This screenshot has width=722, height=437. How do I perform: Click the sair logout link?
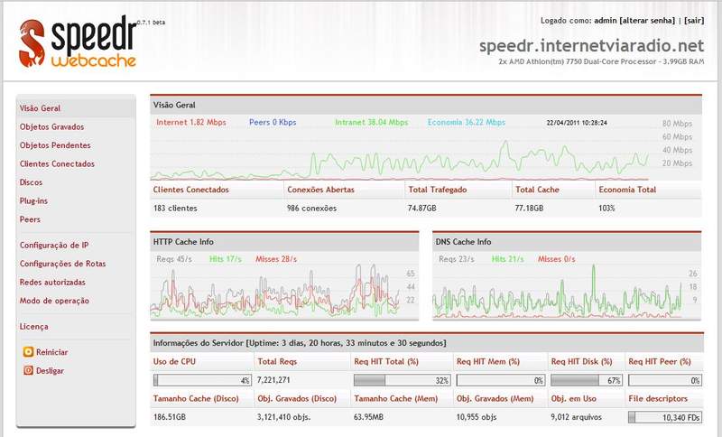point(694,21)
